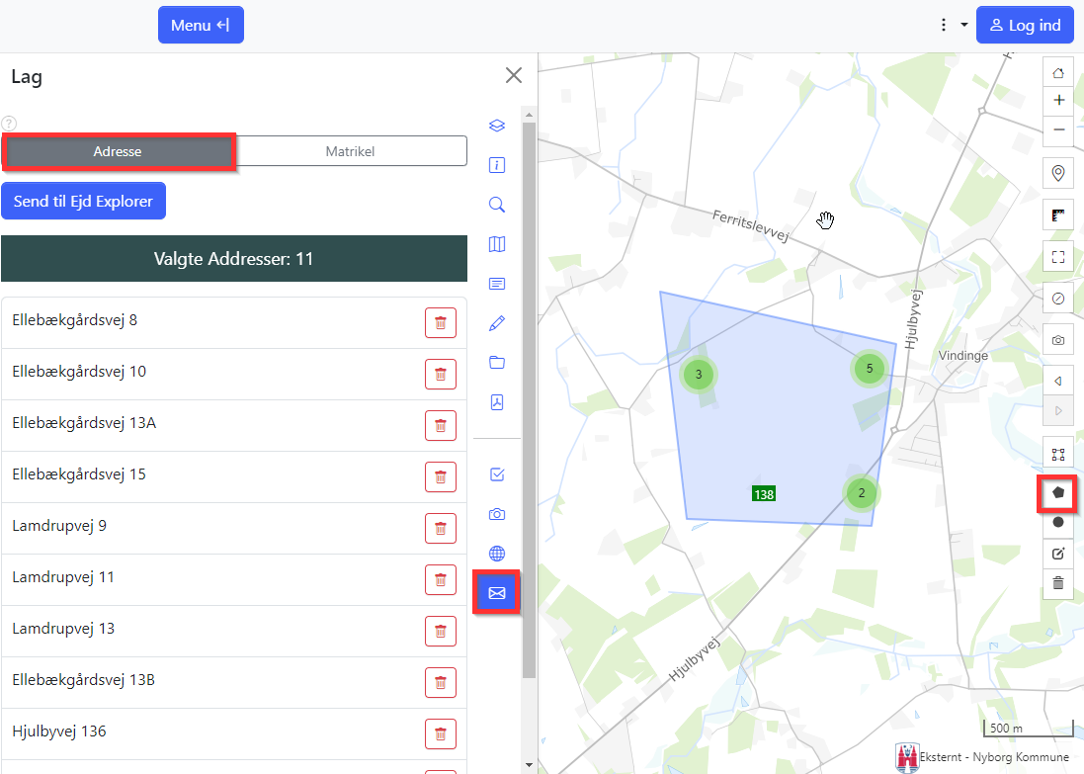Open the search magnifier in sidebar
The image size is (1084, 774).
pos(497,205)
